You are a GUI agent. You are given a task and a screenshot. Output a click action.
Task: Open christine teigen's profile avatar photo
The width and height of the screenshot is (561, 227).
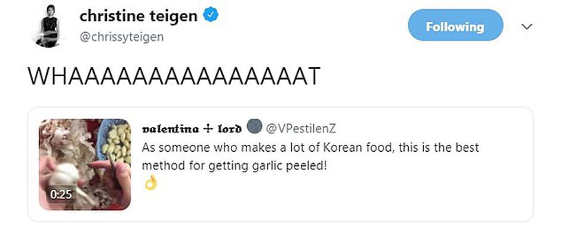pyautogui.click(x=47, y=26)
